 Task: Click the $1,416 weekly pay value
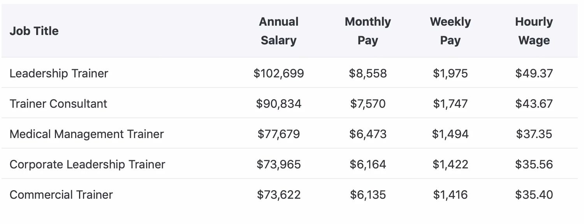(450, 194)
